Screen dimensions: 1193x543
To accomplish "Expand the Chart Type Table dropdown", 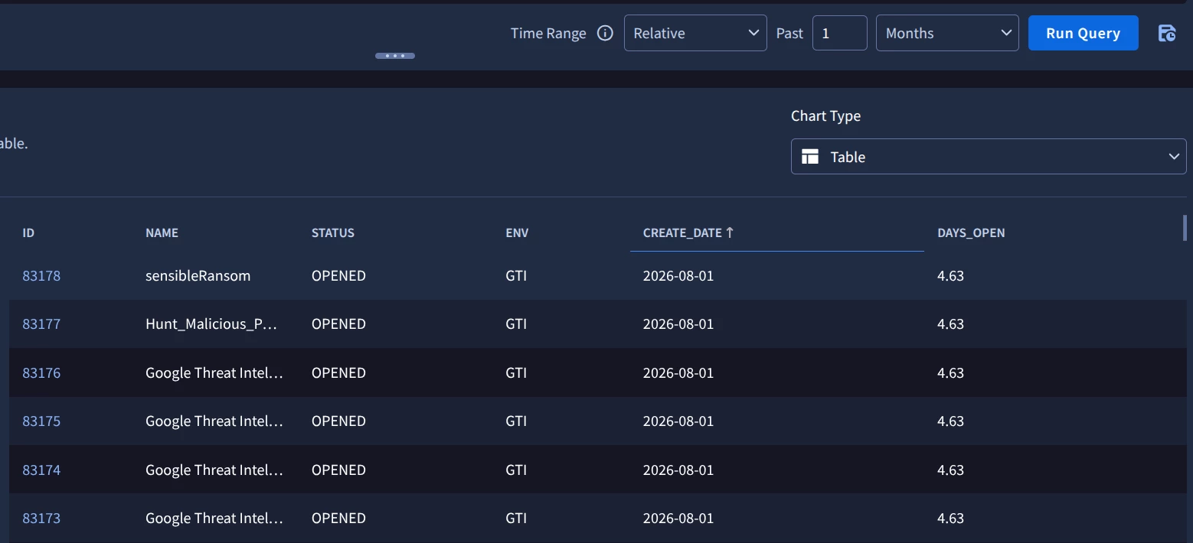I will pos(989,156).
